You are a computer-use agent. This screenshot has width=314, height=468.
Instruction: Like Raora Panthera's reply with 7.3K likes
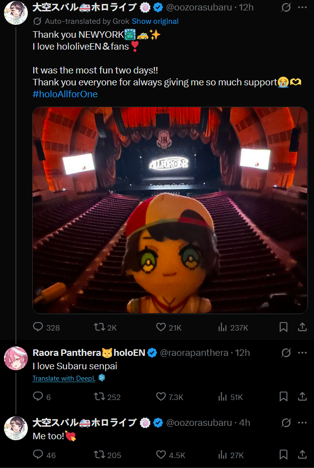[161, 397]
